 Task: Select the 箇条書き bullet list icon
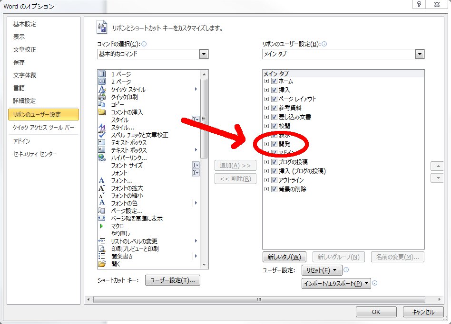point(101,256)
